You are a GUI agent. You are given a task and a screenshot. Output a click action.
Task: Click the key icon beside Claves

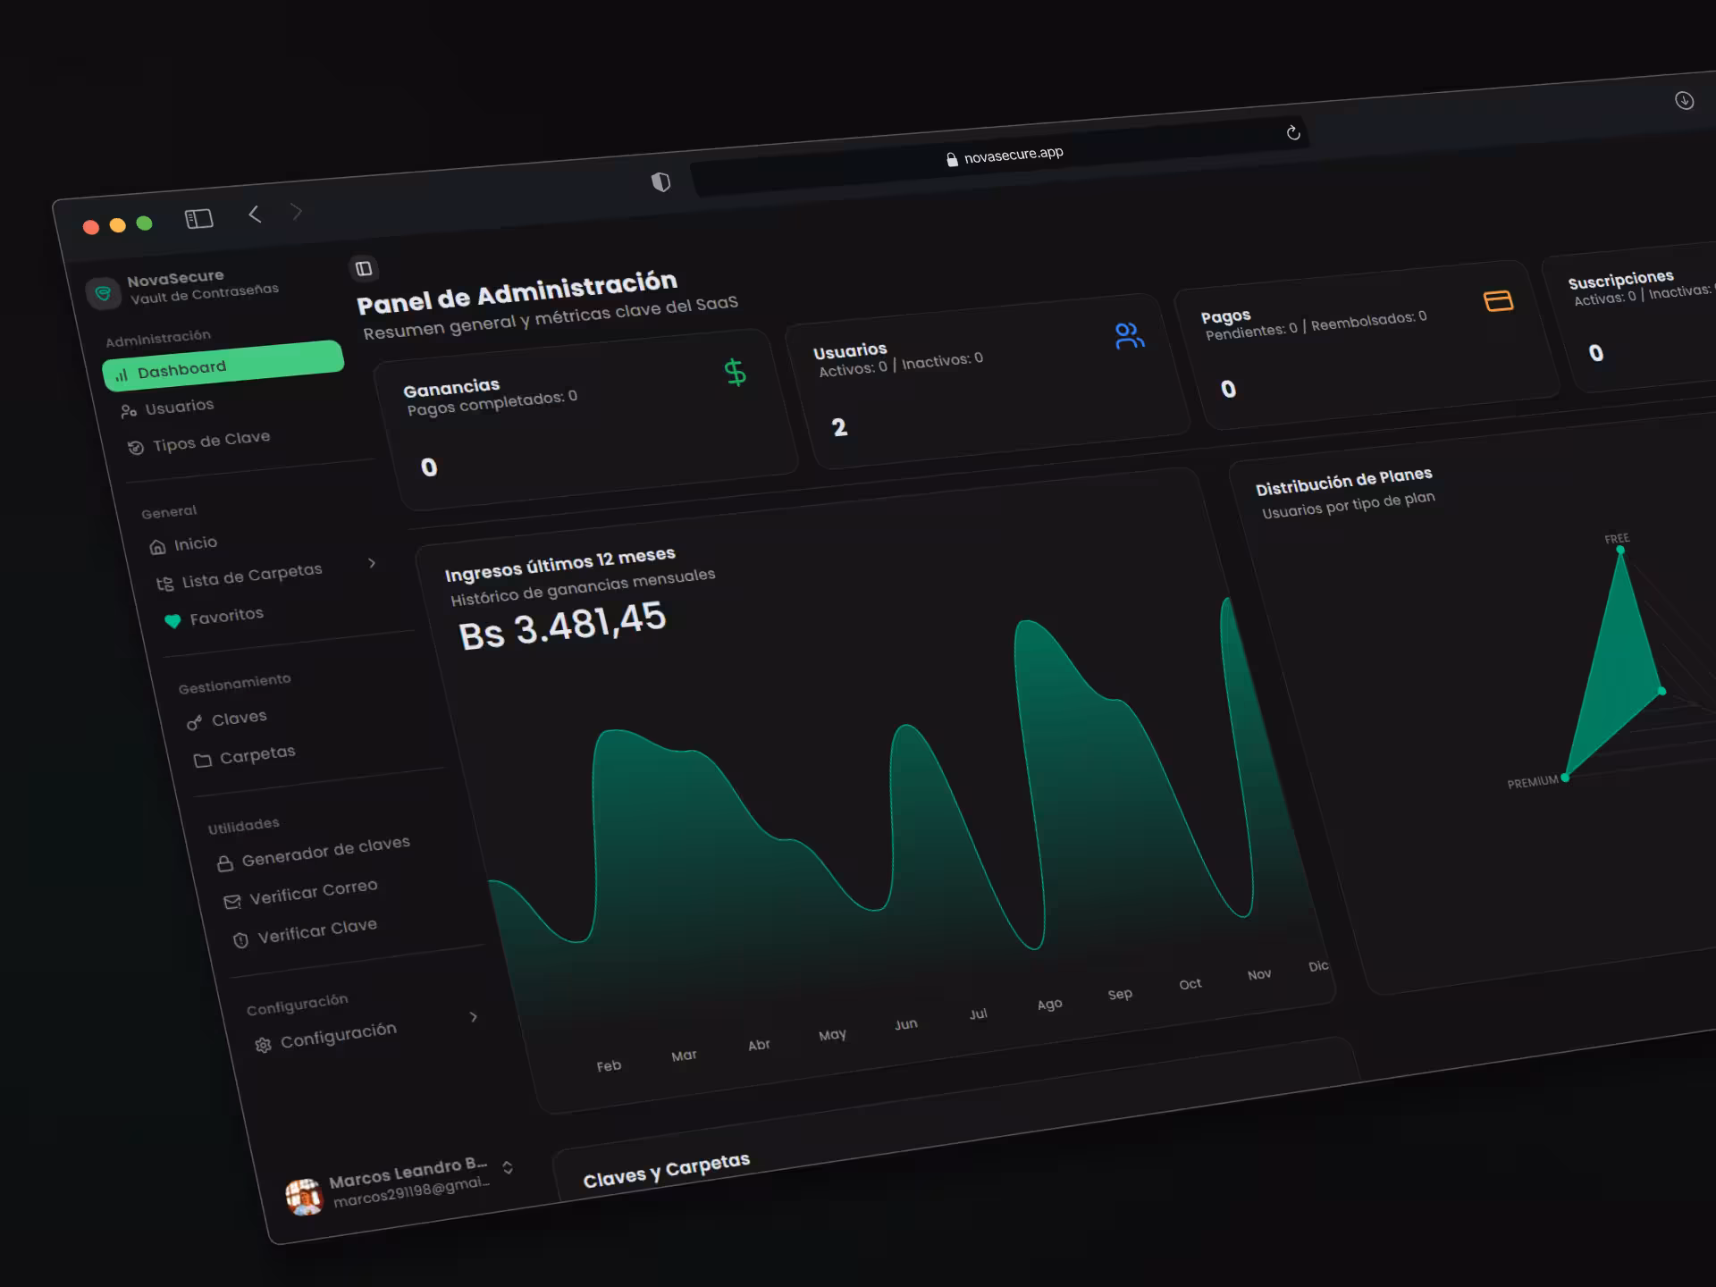(194, 723)
